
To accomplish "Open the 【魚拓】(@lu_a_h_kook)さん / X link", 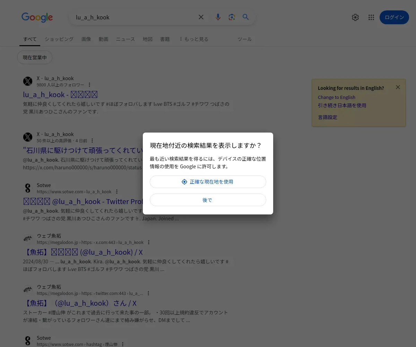I will (x=80, y=303).
